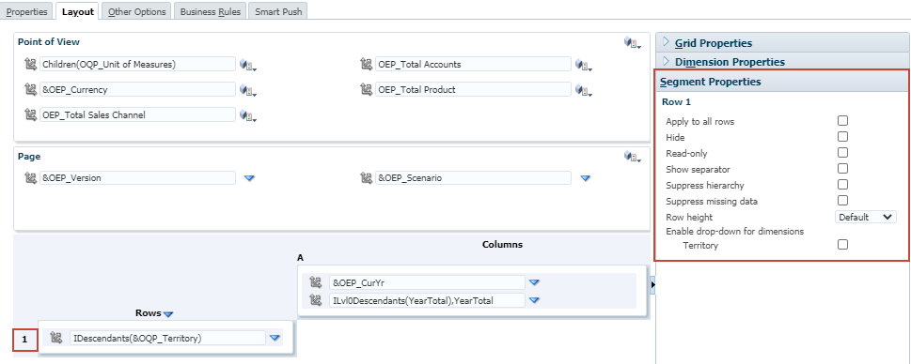
Task: Click the &OEP_Version field
Action: pos(137,178)
